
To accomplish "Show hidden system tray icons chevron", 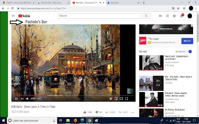I will tap(167, 121).
